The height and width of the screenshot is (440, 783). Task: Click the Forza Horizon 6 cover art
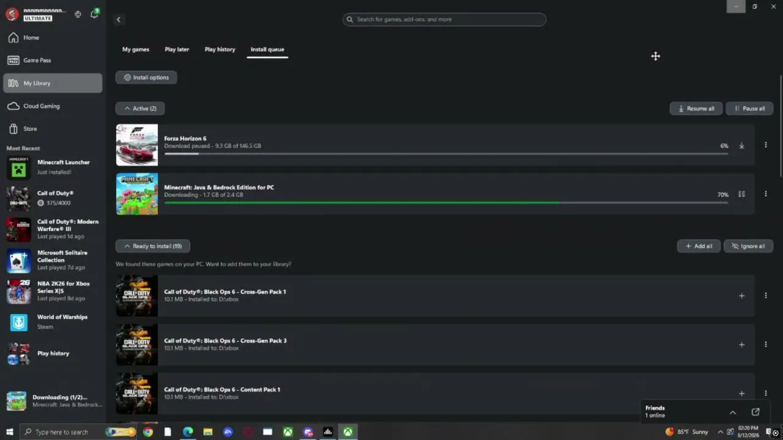pyautogui.click(x=137, y=145)
